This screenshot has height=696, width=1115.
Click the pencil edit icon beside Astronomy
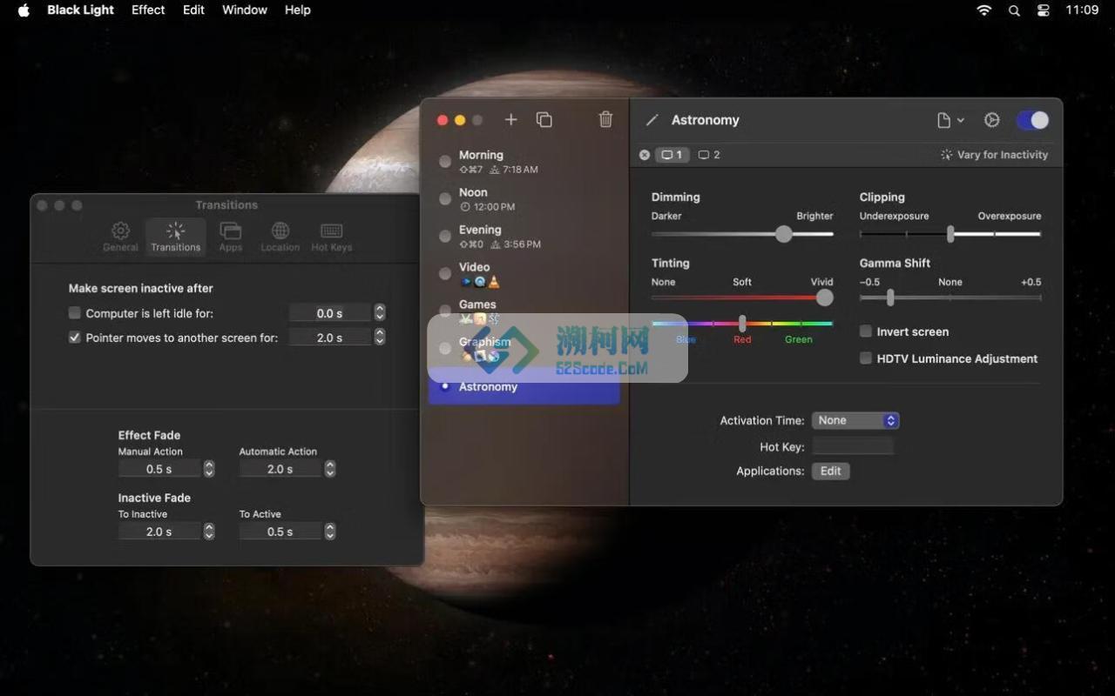pyautogui.click(x=652, y=120)
